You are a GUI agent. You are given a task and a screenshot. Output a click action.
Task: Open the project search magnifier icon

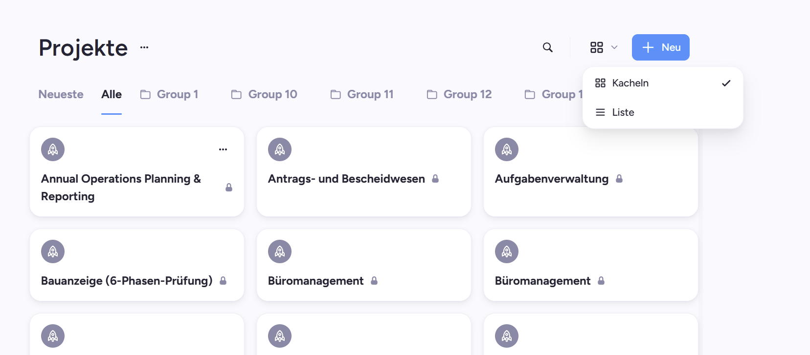pyautogui.click(x=548, y=47)
